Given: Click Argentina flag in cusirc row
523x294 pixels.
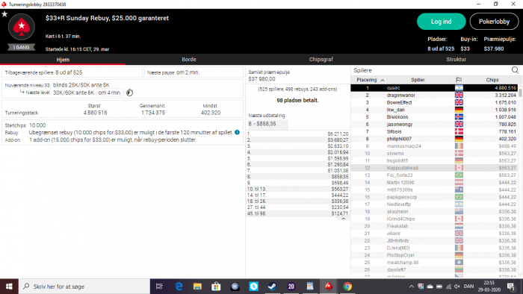Looking at the screenshot, I should 459,88.
